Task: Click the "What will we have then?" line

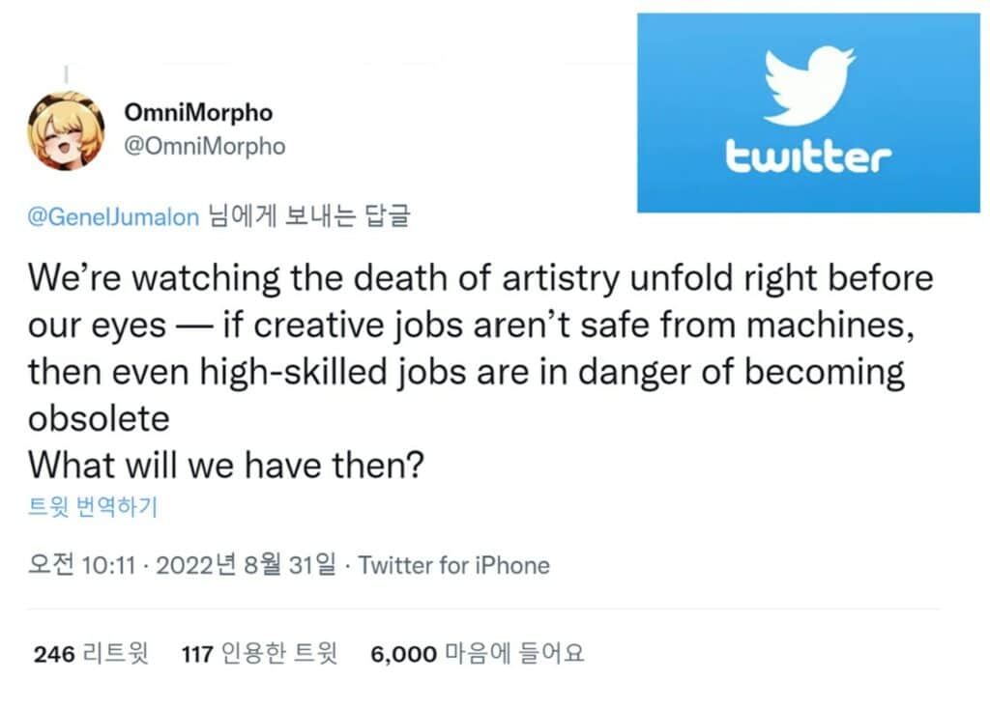Action: click(x=226, y=465)
